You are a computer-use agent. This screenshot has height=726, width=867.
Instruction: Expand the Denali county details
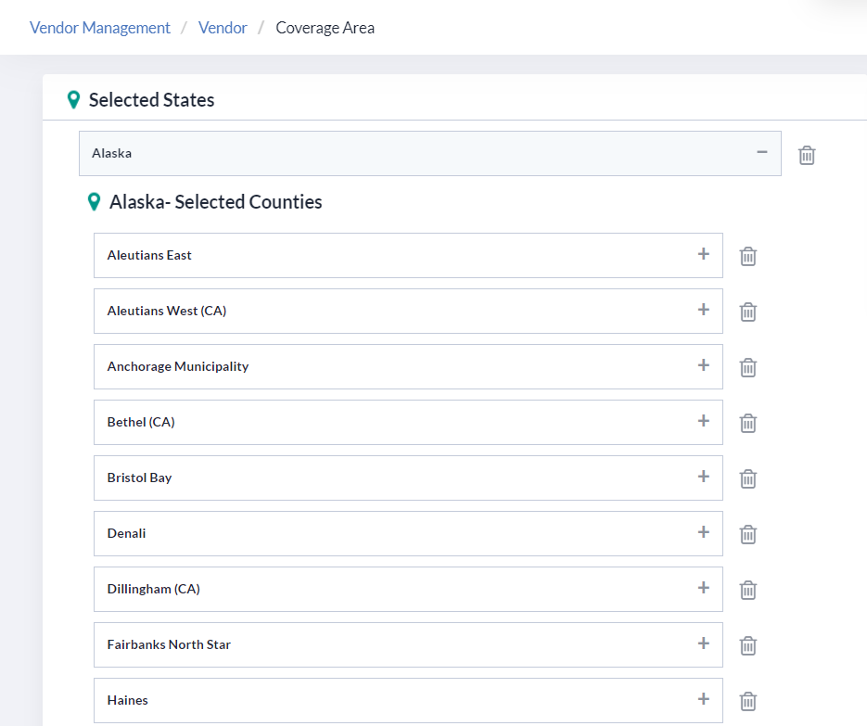(x=703, y=533)
